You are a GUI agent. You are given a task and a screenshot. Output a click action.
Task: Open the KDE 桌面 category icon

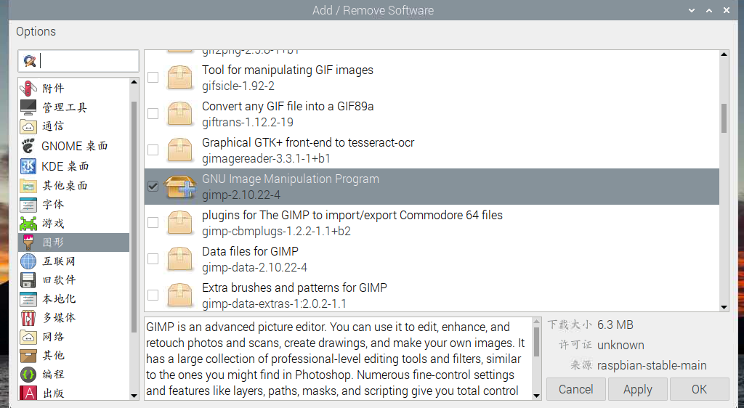click(28, 166)
